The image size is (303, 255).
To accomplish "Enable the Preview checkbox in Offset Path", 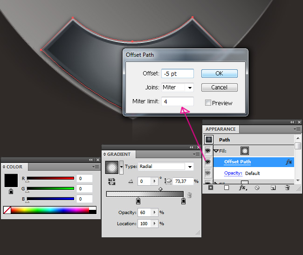I will click(208, 103).
